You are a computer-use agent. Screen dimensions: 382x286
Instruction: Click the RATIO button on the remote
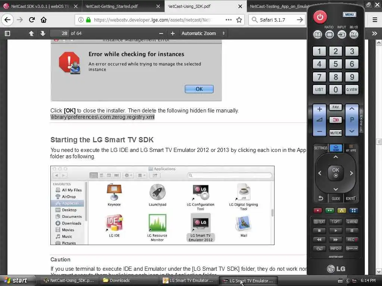(329, 35)
